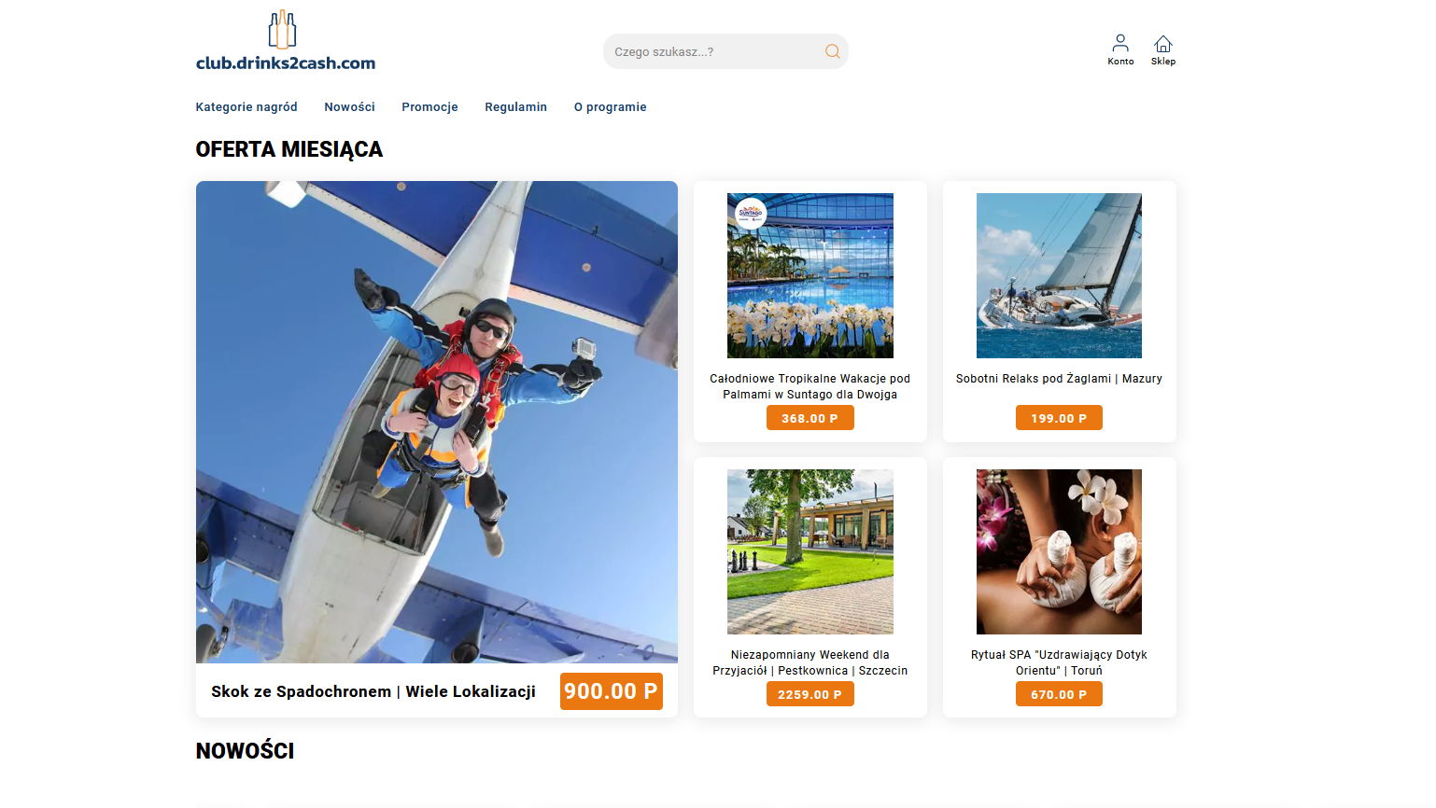Open the sailing boat Mazury thumbnail

coord(1059,275)
